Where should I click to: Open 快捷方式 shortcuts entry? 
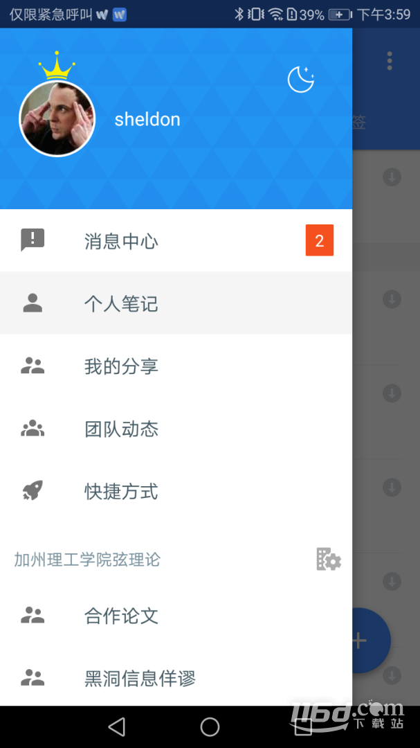click(176, 491)
